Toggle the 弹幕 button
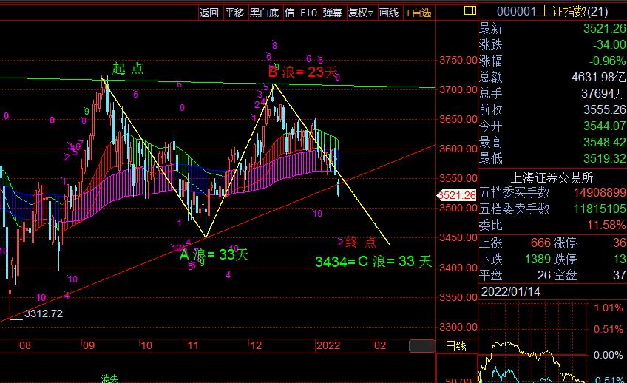Image resolution: width=627 pixels, height=383 pixels. [x=333, y=13]
